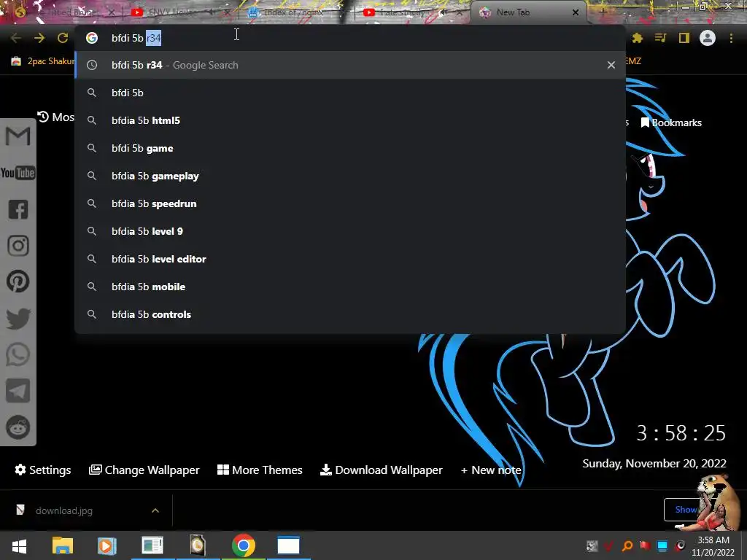Remove the 'bfdi 5b r34' history suggestion
Screen dimensions: 747x560
click(611, 65)
